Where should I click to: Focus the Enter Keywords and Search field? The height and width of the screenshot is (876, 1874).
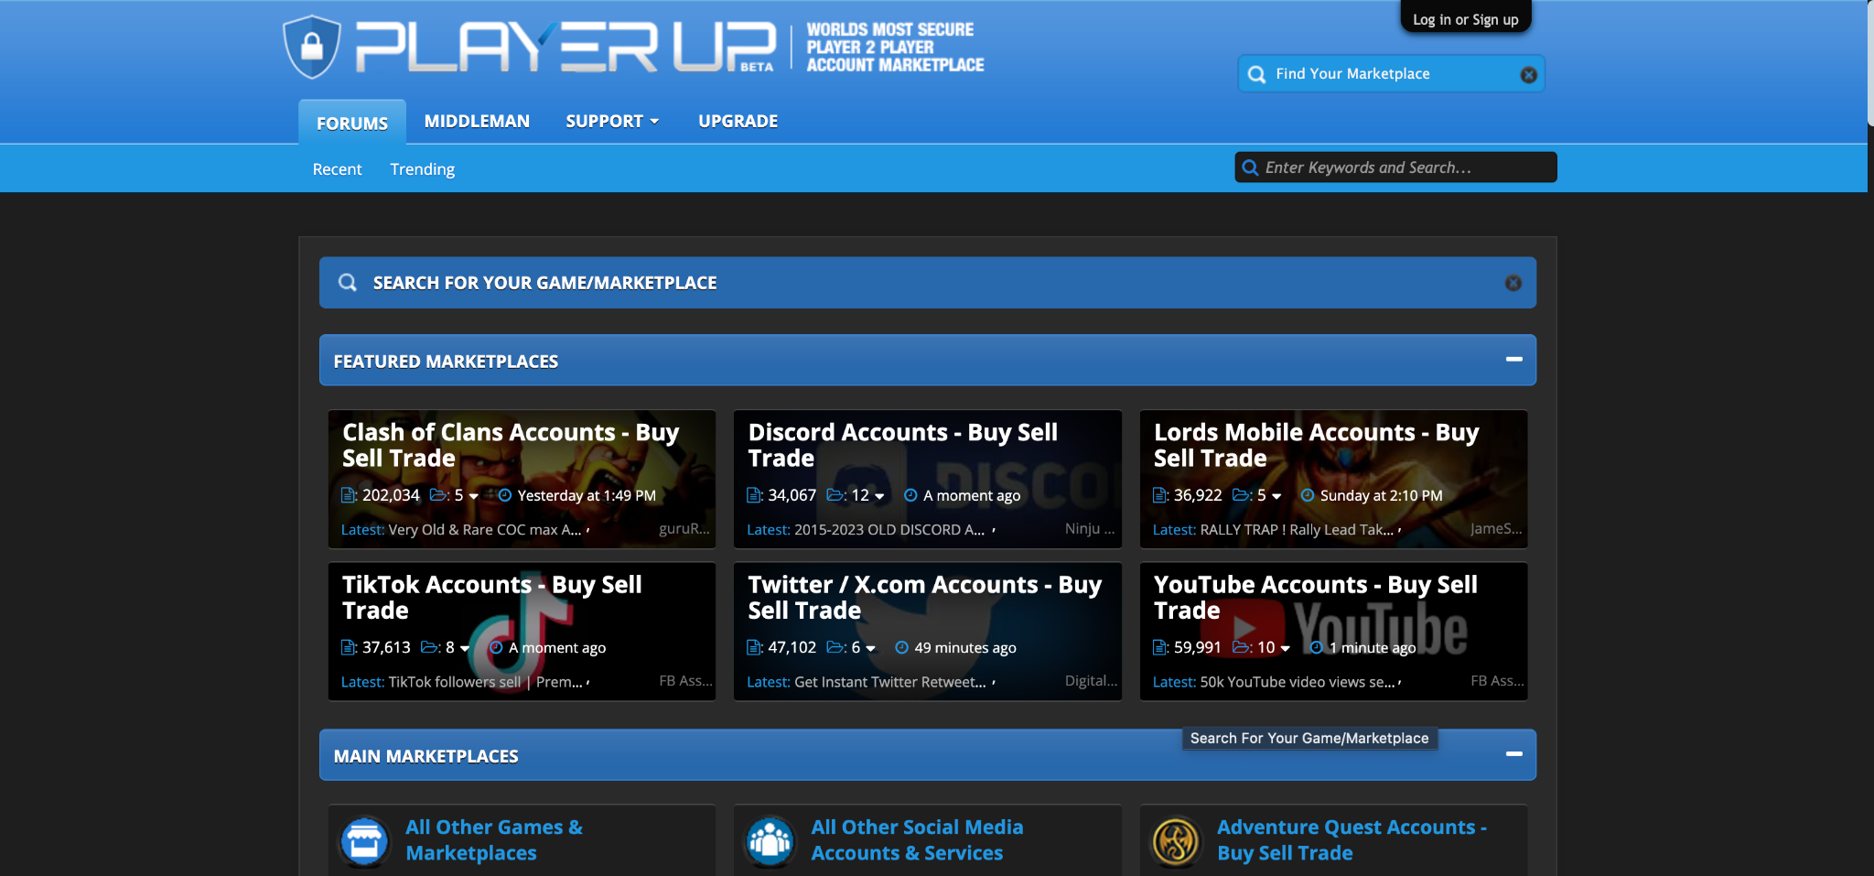[x=1395, y=168]
